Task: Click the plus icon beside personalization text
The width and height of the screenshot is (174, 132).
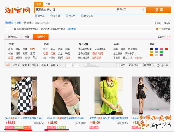Action: [x=8, y=29]
